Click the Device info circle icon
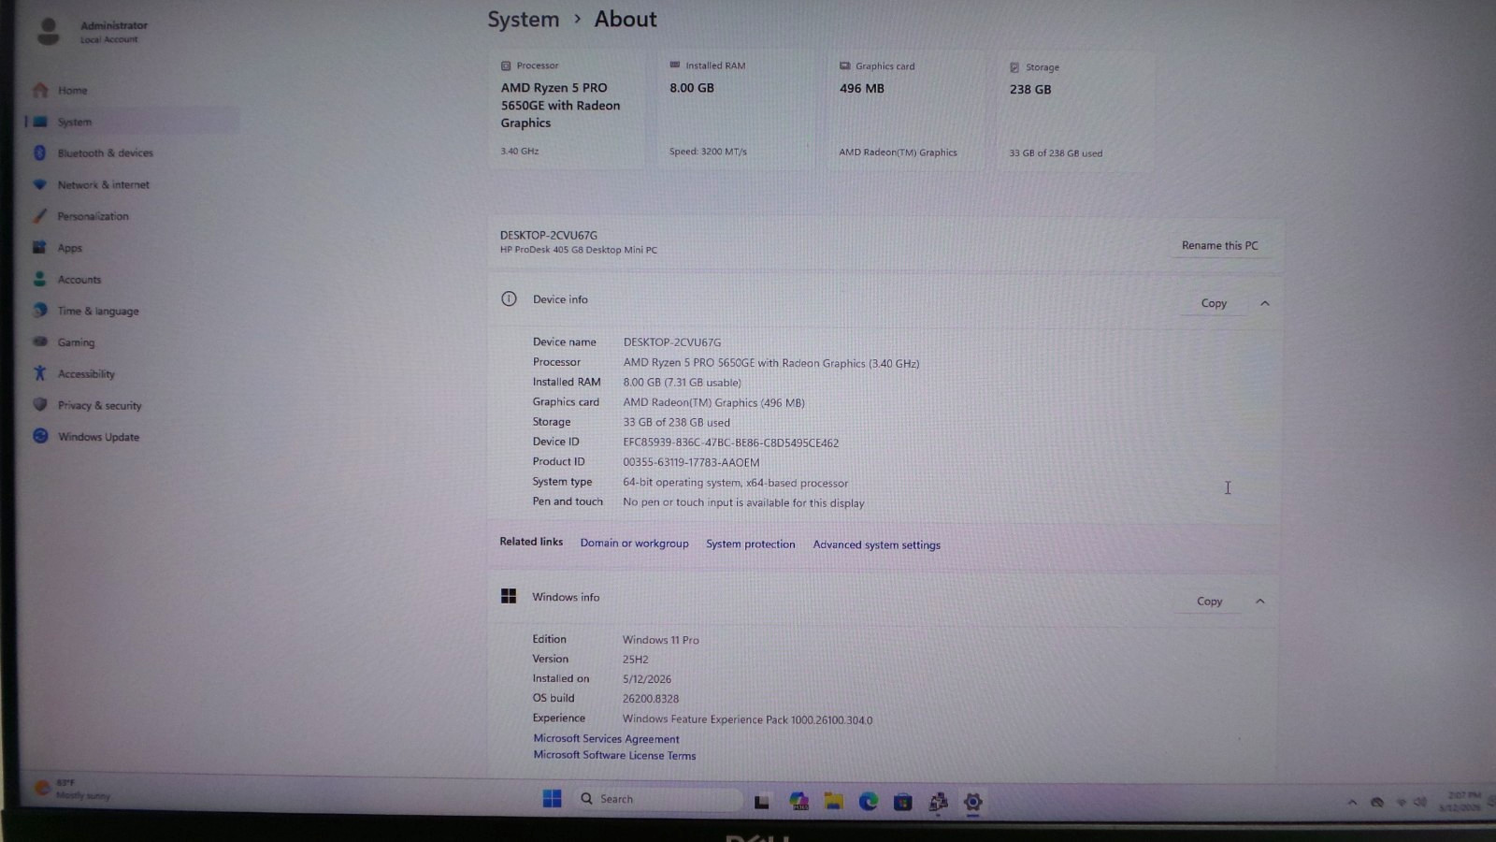Image resolution: width=1496 pixels, height=842 pixels. pos(509,299)
